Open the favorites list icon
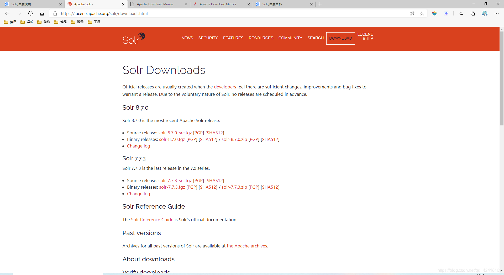 (x=461, y=13)
